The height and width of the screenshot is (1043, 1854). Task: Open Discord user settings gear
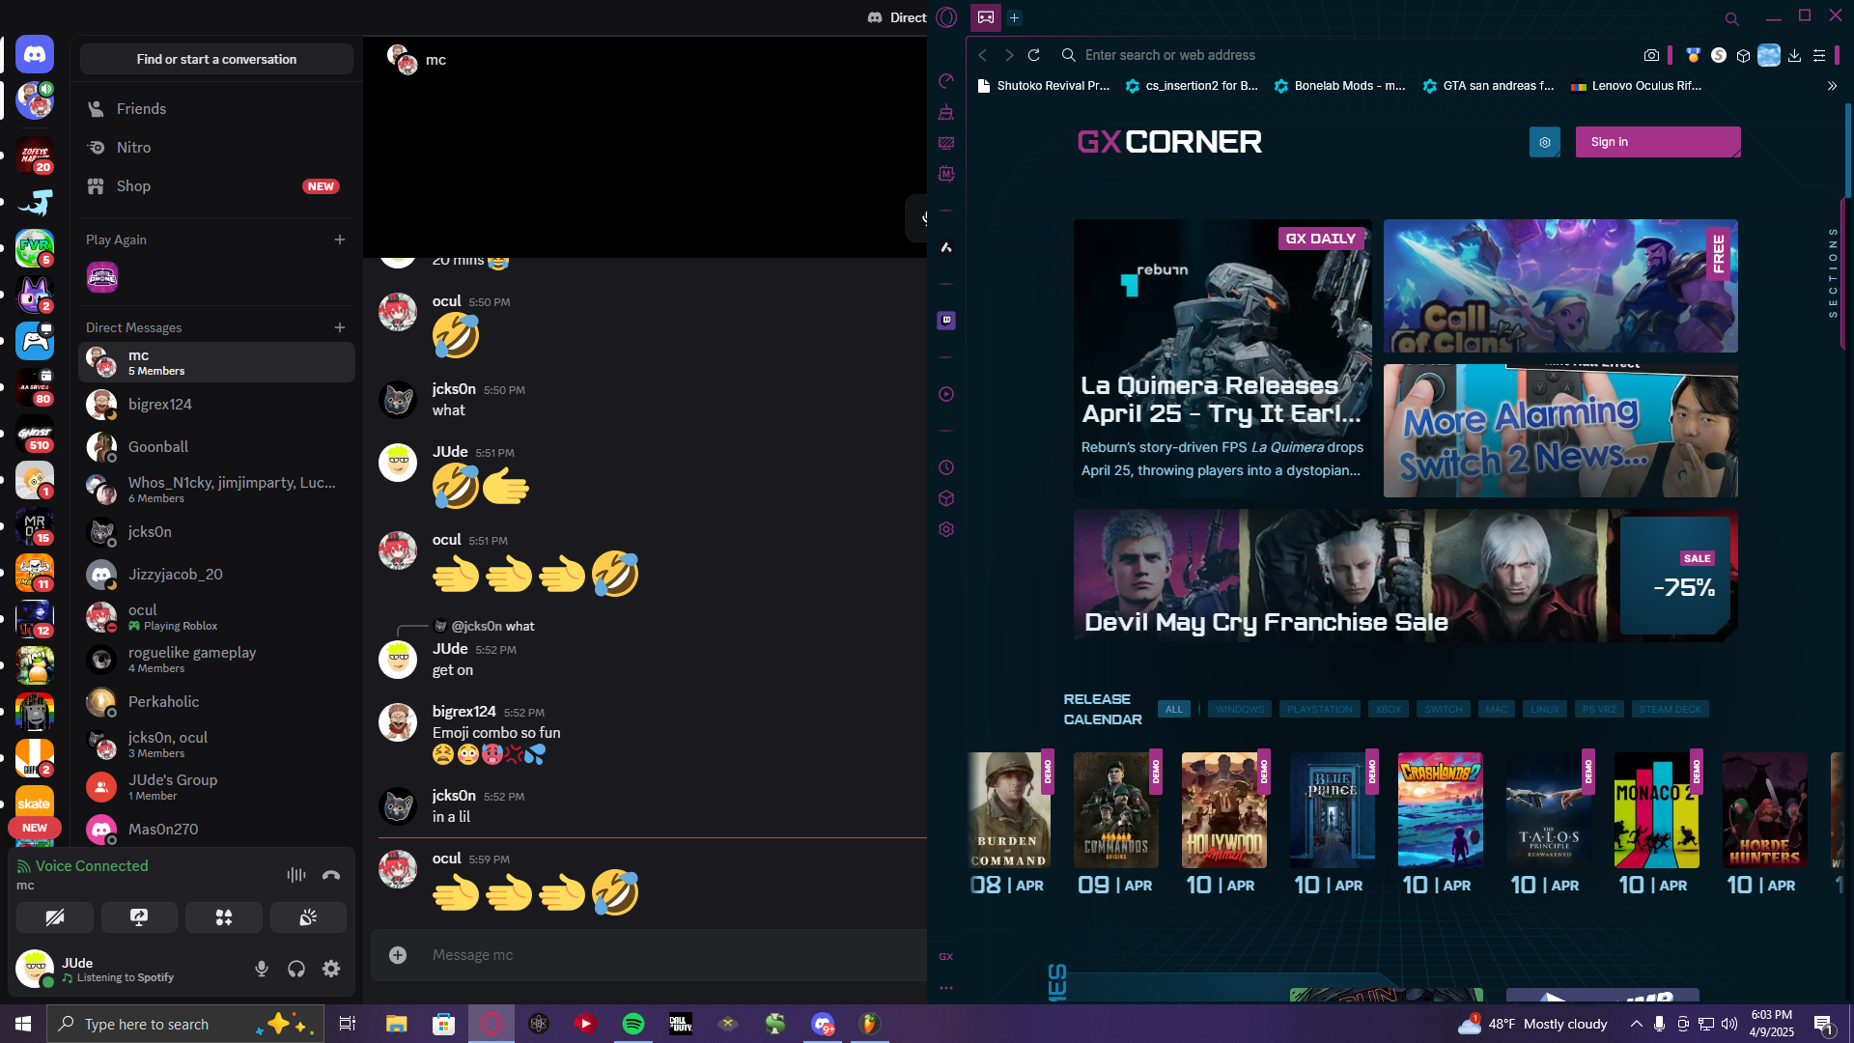click(x=331, y=969)
